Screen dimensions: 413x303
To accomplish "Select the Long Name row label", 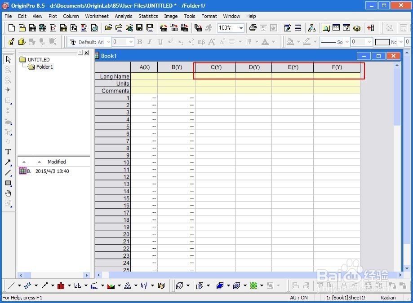I will click(113, 76).
